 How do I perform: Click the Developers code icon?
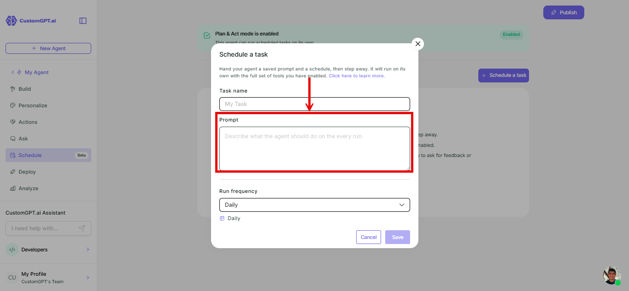(x=12, y=250)
